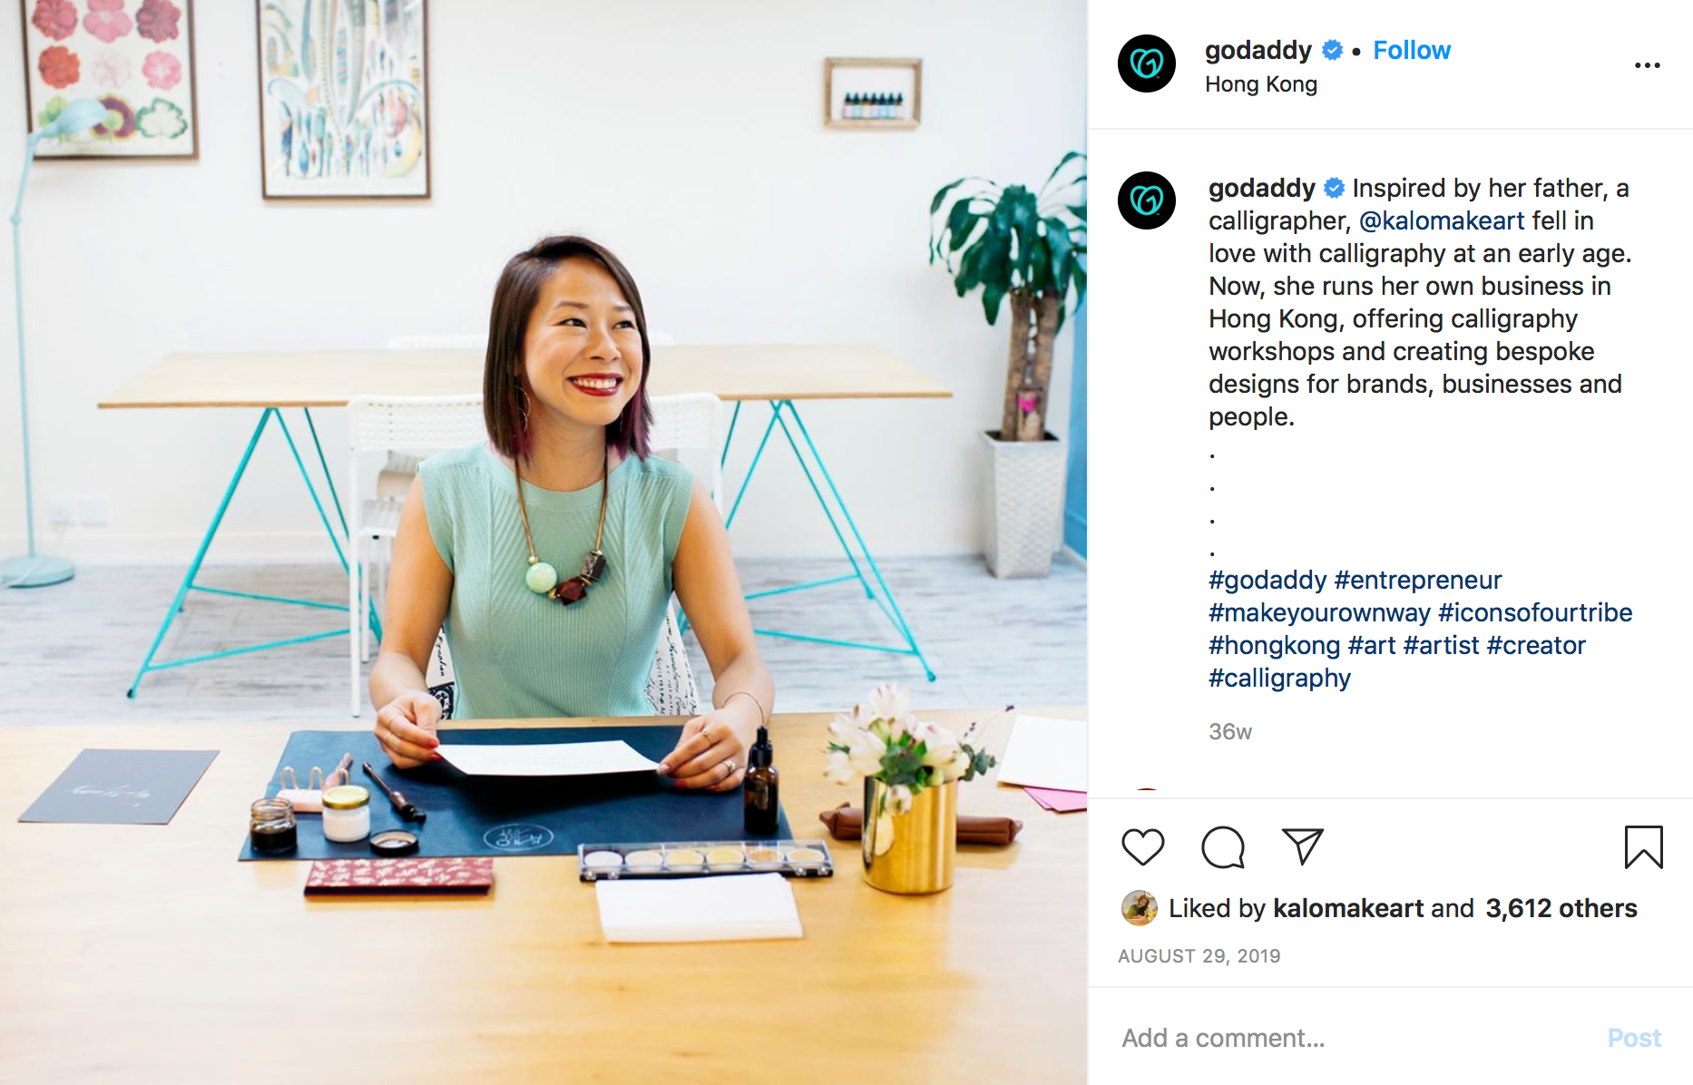Open the Hong Kong location link

1261,84
